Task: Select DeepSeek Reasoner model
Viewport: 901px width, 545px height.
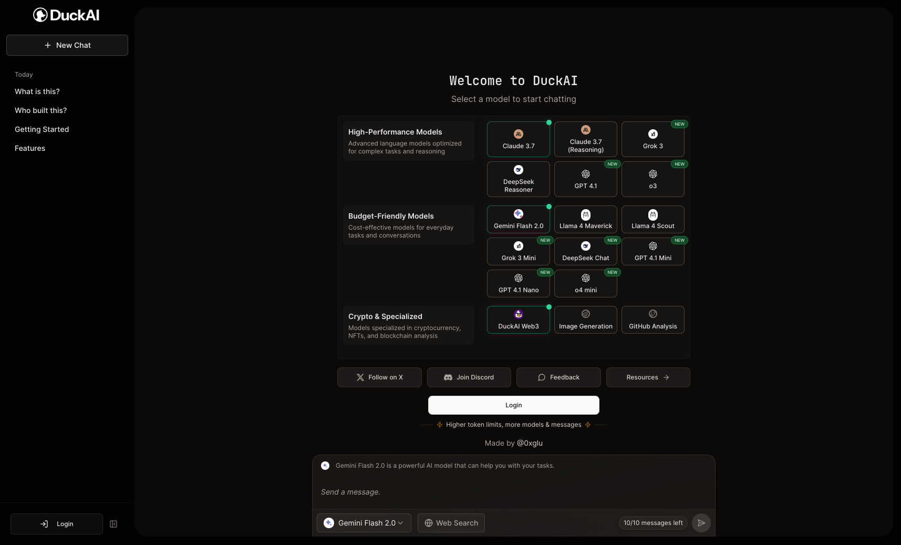Action: (519, 179)
